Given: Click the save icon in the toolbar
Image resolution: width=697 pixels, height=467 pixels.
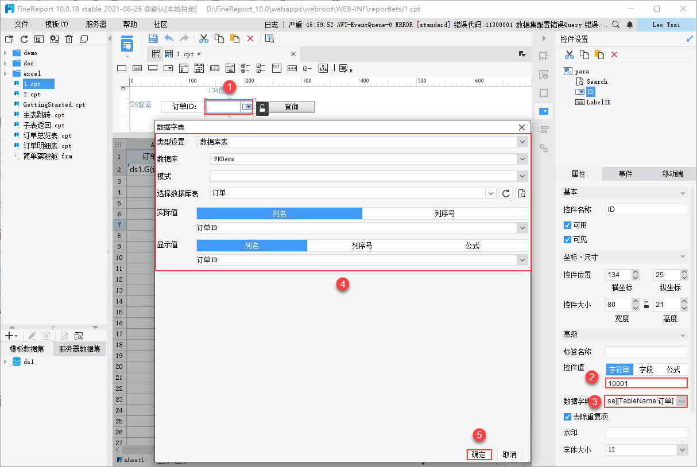Looking at the screenshot, I should pyautogui.click(x=153, y=38).
